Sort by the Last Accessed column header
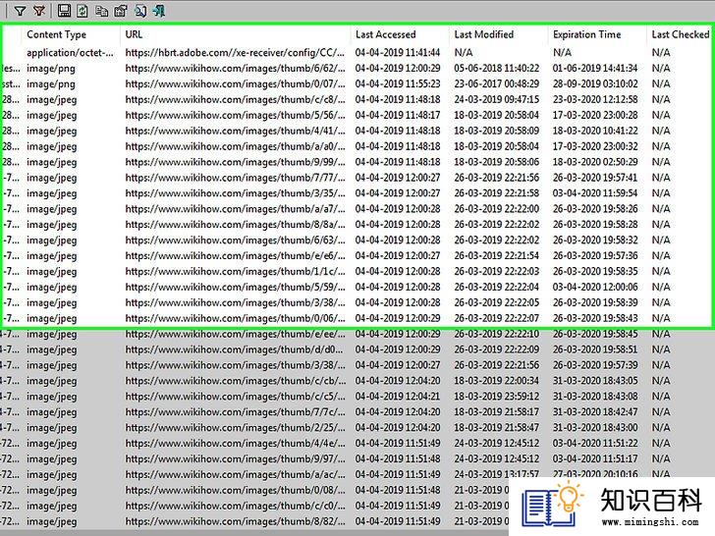 click(386, 34)
